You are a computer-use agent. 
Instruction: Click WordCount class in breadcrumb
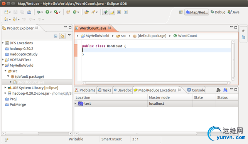coord(187,36)
